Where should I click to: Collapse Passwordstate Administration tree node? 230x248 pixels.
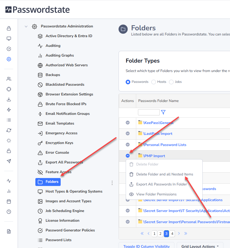tap(26, 26)
